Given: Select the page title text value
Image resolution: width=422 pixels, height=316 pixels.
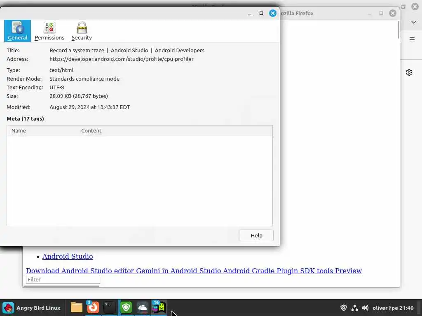Looking at the screenshot, I should point(127,50).
